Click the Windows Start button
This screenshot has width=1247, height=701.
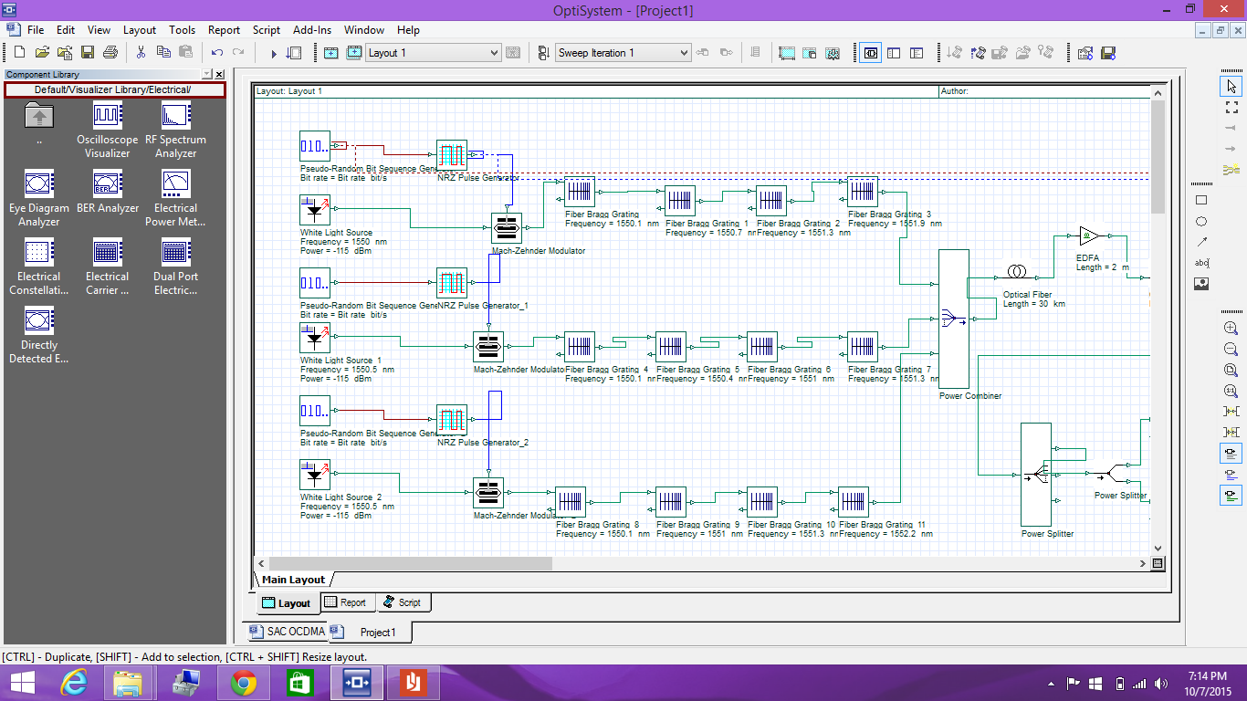[22, 683]
